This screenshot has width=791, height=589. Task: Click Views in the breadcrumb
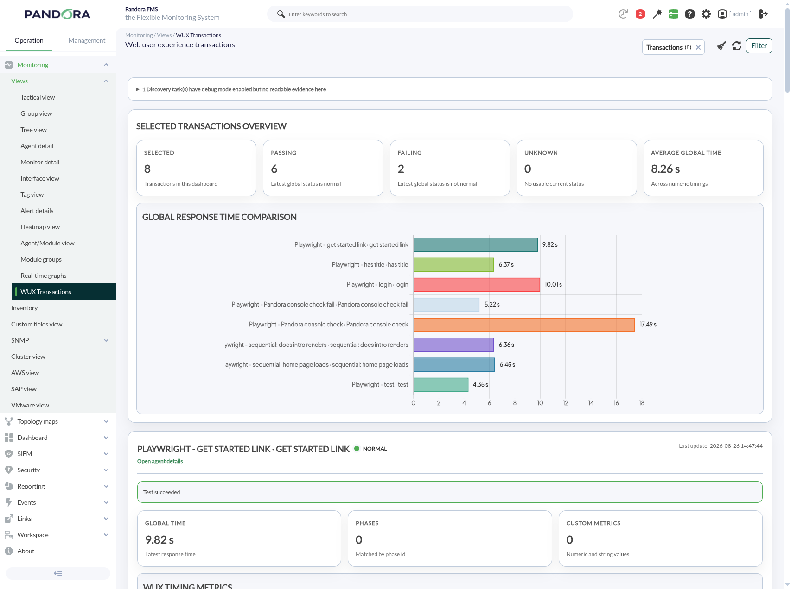coord(164,35)
